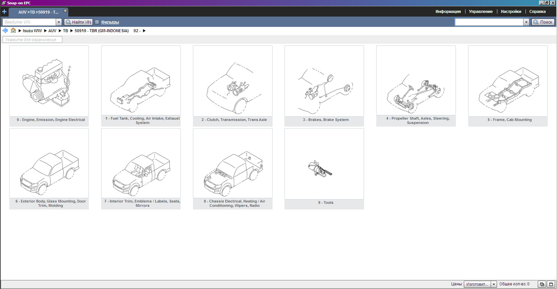Screen dimensions: 557x289
Task: Click the blue back arrow icon
Action: (x=5, y=31)
